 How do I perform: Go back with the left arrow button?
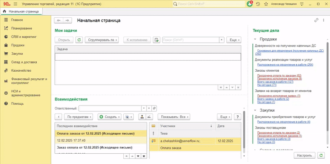click(59, 20)
